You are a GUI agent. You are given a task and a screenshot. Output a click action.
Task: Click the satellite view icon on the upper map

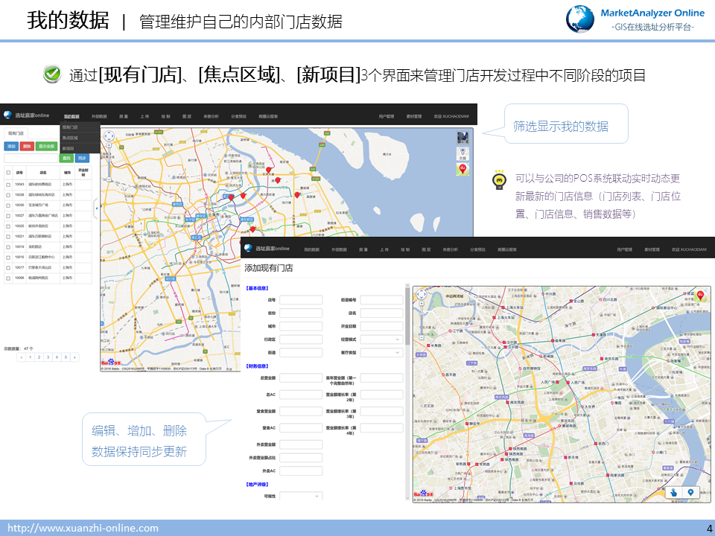(463, 138)
